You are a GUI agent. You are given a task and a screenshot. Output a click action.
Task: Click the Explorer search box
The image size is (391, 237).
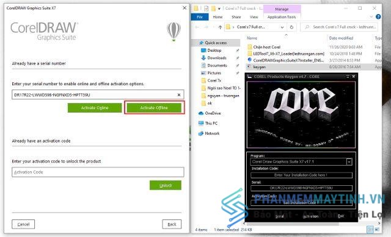339,27
